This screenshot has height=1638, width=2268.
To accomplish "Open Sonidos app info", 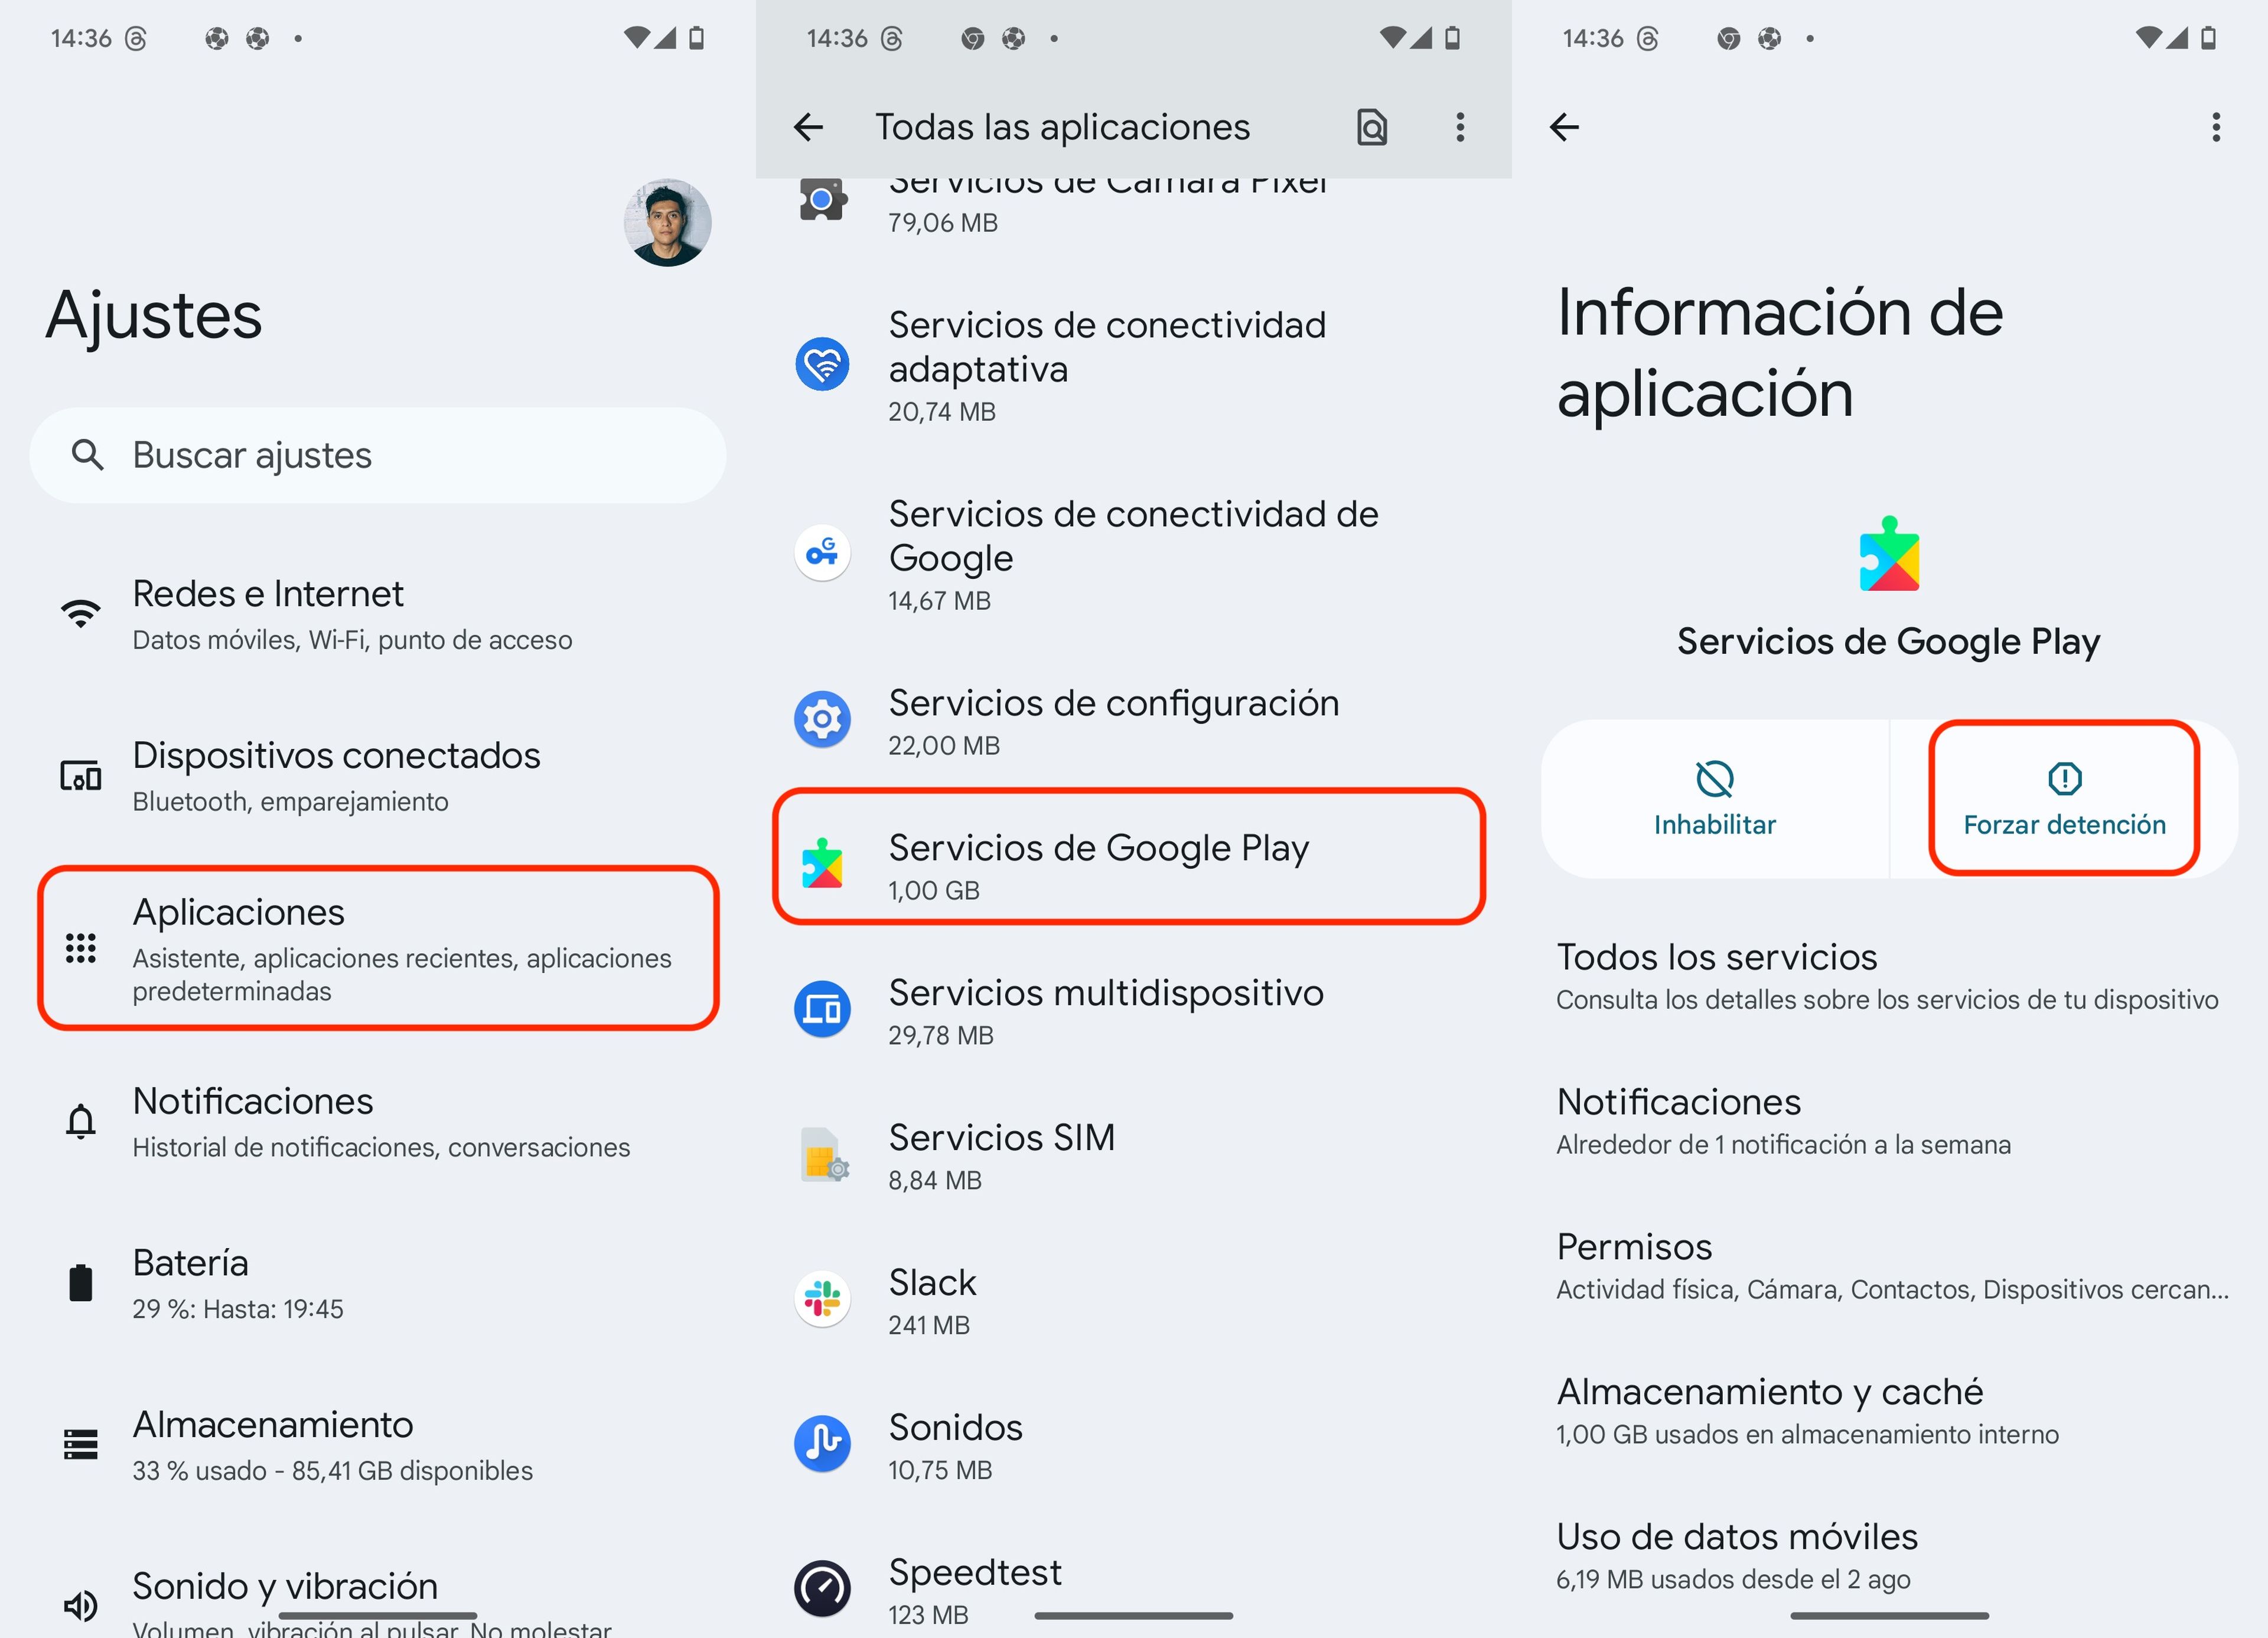I will tap(1134, 1446).
